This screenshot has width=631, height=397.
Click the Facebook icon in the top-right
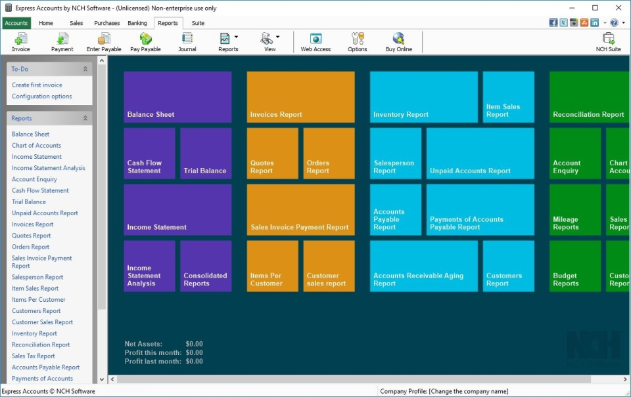point(553,22)
